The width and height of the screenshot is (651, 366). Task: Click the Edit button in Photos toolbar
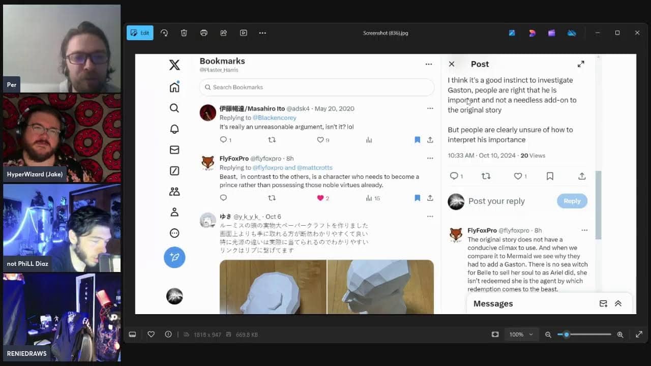coord(140,33)
